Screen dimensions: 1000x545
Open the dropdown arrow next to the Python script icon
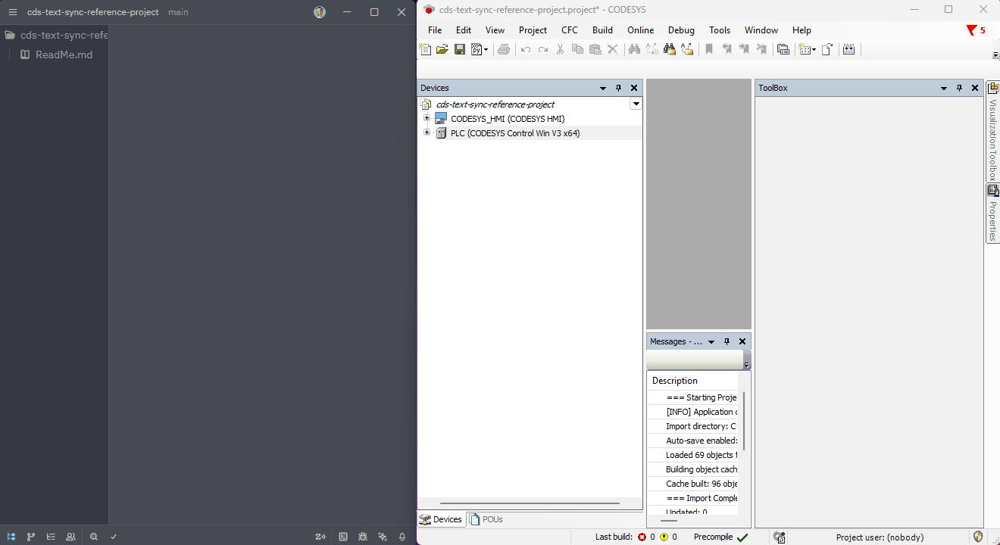tap(486, 50)
